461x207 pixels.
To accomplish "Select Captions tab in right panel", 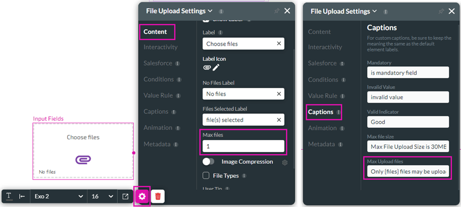I will [x=320, y=112].
